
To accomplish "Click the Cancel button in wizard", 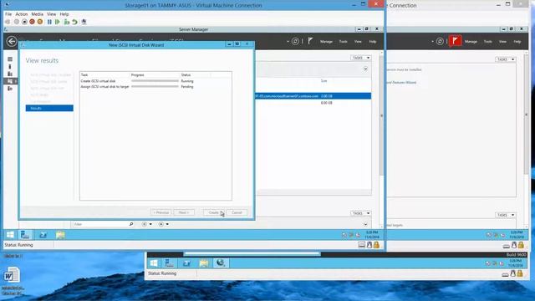I will (237, 212).
